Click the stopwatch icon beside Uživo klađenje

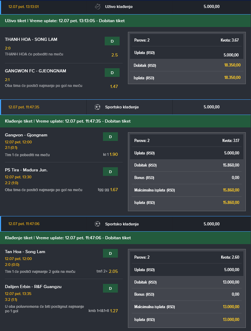(98, 7)
